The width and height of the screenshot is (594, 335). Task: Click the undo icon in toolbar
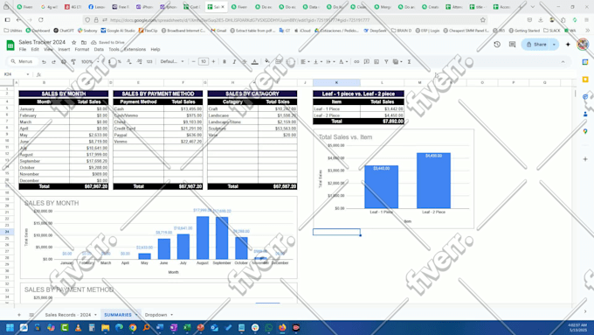(44, 61)
